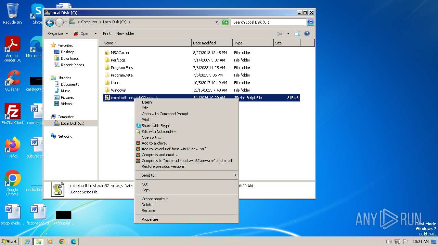438x246 pixels.
Task: Expand the Send to submenu arrow
Action: [235, 175]
